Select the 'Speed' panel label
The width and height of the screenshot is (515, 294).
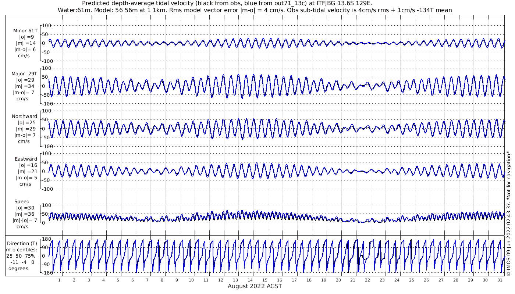(x=22, y=202)
